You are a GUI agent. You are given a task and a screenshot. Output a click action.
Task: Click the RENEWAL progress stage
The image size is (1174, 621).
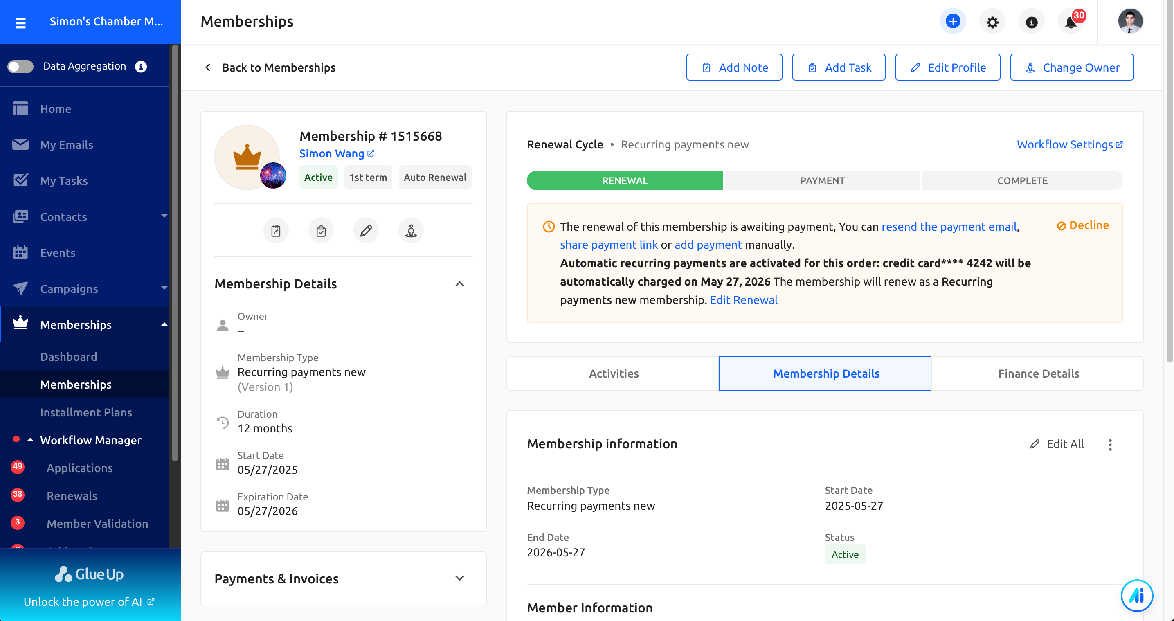pos(625,180)
